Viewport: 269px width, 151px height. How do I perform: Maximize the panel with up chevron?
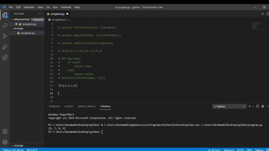coord(268,107)
